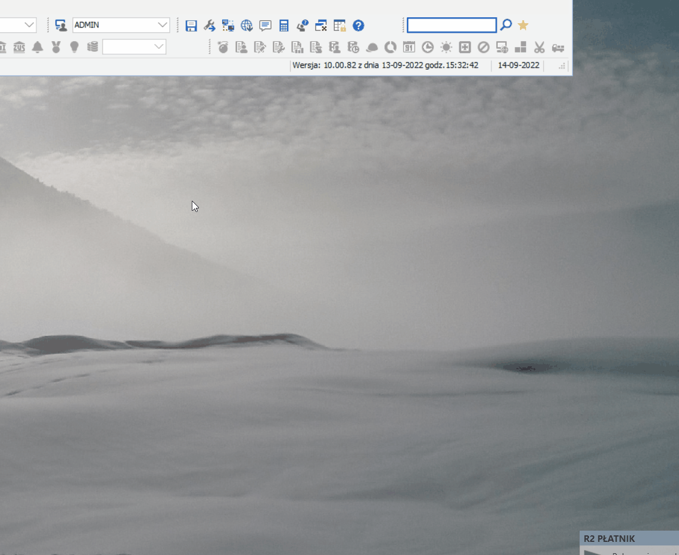The image size is (679, 555).
Task: Click the R2 PŁATNIK panel header
Action: [x=629, y=538]
